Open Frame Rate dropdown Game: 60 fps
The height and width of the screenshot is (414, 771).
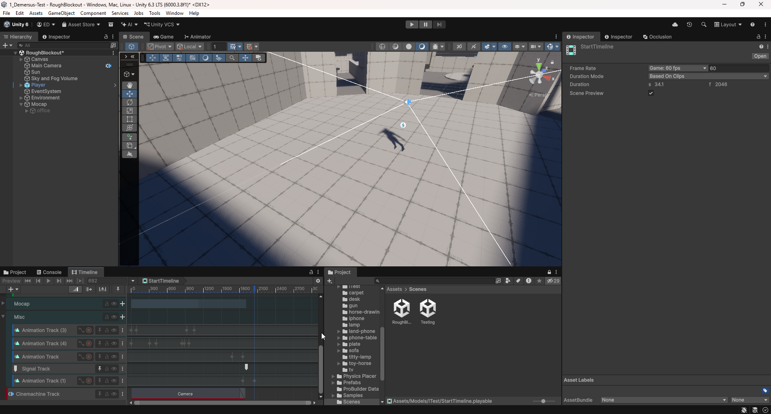(x=678, y=68)
